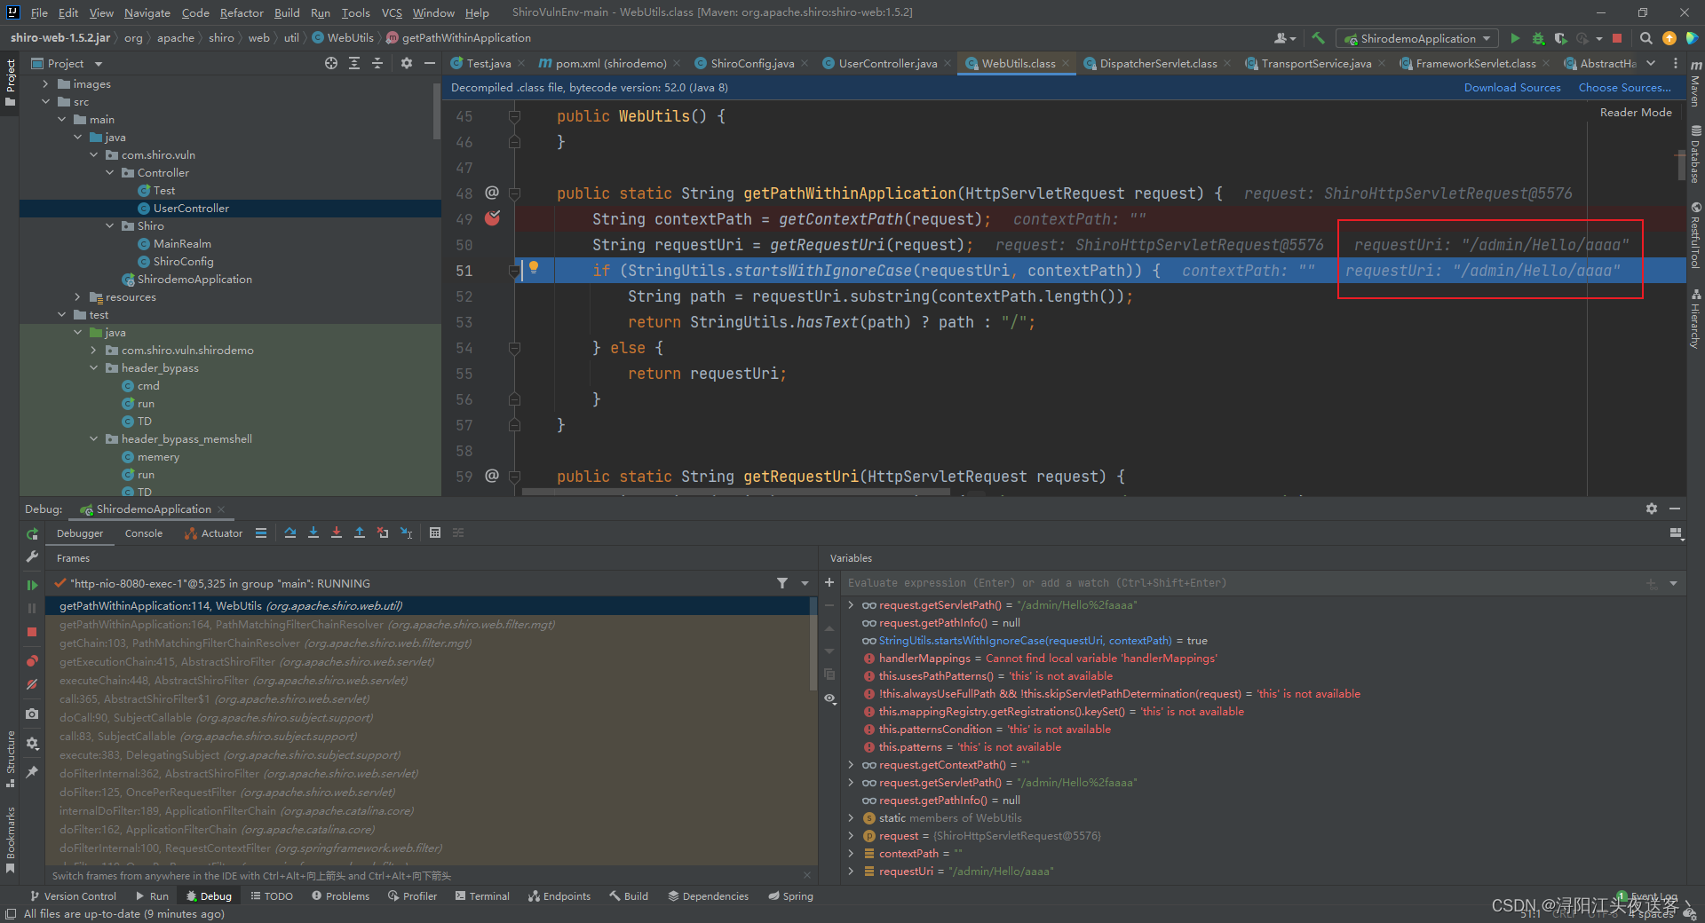Image resolution: width=1705 pixels, height=923 pixels.
Task: Open the Problems tool window button
Action: tap(340, 896)
